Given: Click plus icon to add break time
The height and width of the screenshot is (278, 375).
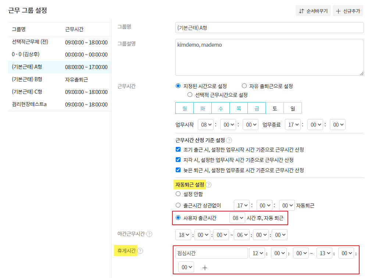Looking at the screenshot, I should pos(205,268).
